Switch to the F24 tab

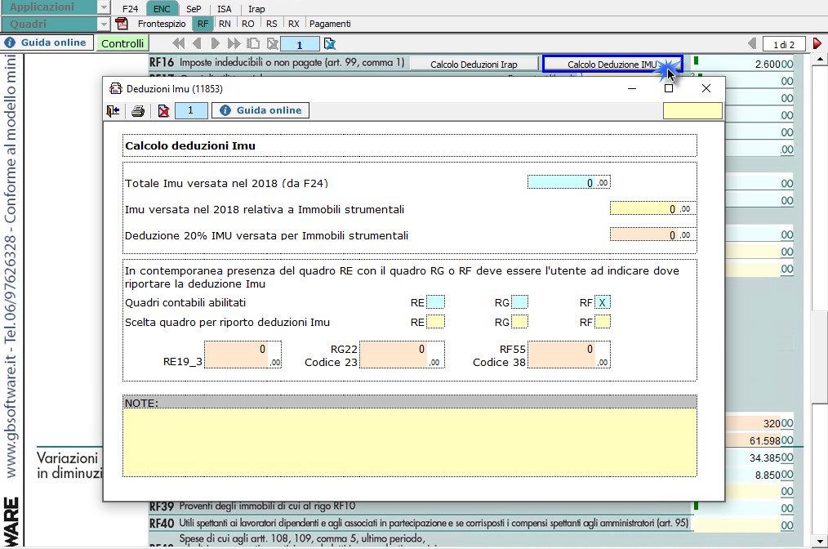pyautogui.click(x=130, y=9)
